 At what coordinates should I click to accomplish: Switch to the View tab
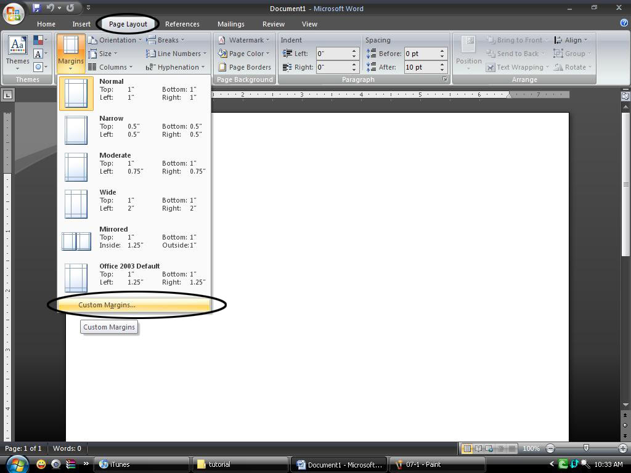[x=309, y=24]
